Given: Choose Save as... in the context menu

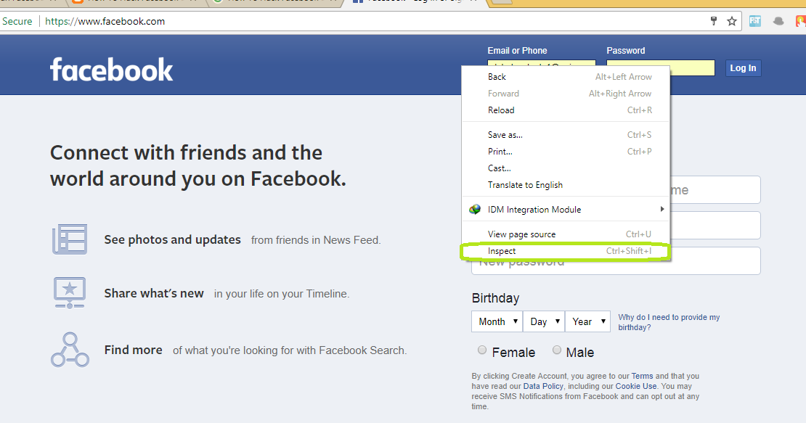Looking at the screenshot, I should point(566,135).
